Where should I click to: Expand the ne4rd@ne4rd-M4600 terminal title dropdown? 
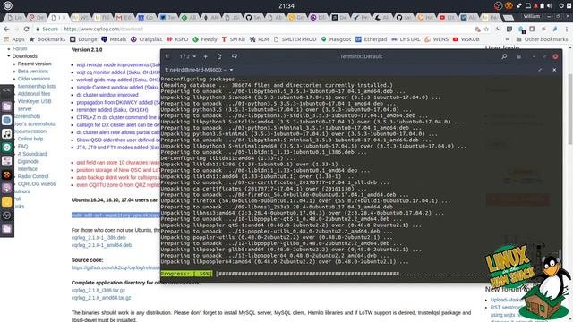[231, 70]
